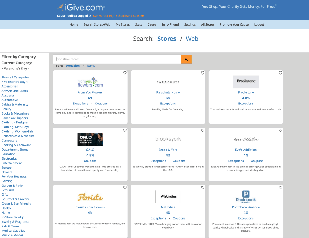Open the Florists orange script logo
Image resolution: width=309 pixels, height=238 pixels.
tap(90, 197)
